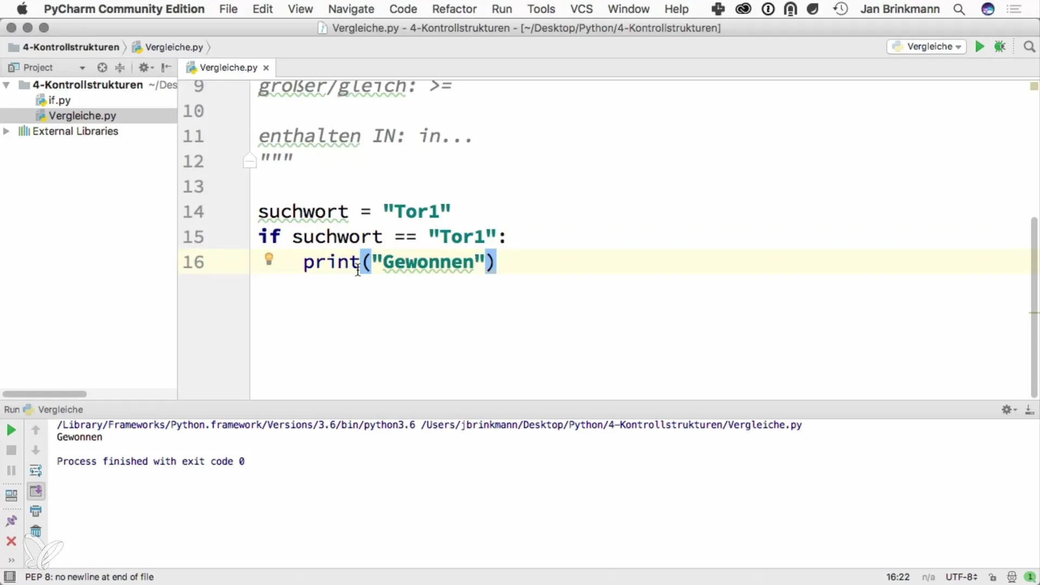The width and height of the screenshot is (1040, 585).
Task: Open Siri from menu bar
Action: coord(988,9)
